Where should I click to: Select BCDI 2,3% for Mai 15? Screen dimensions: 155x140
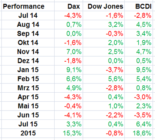[144, 106]
